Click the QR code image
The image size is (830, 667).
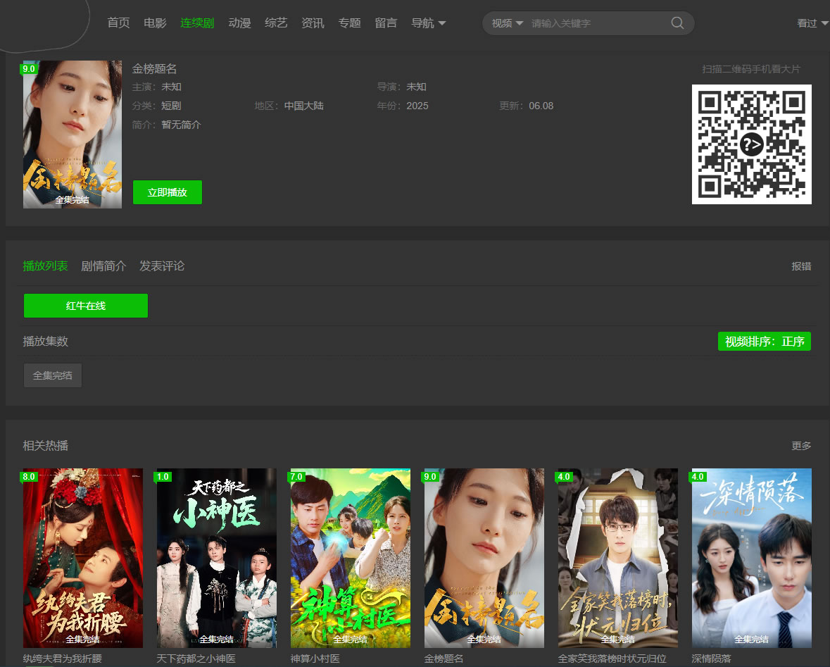(x=751, y=144)
